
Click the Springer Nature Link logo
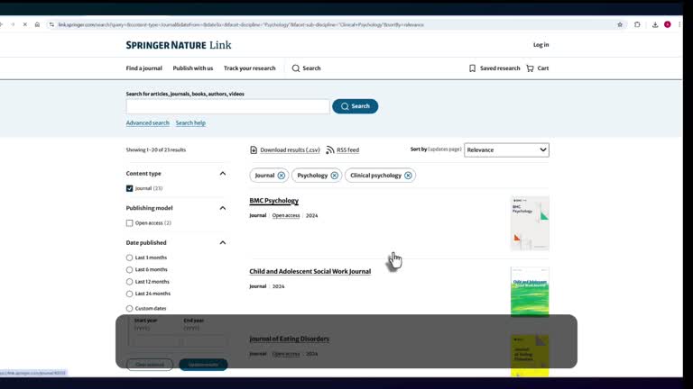tap(179, 45)
